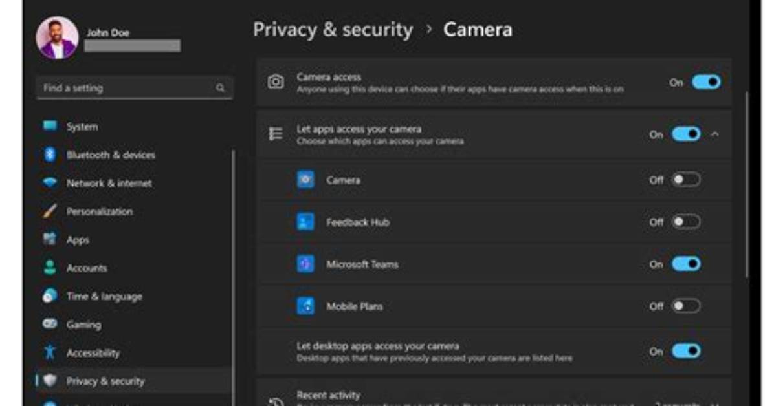Click the Mobile Plans app name
This screenshot has height=406, width=774.
(355, 306)
